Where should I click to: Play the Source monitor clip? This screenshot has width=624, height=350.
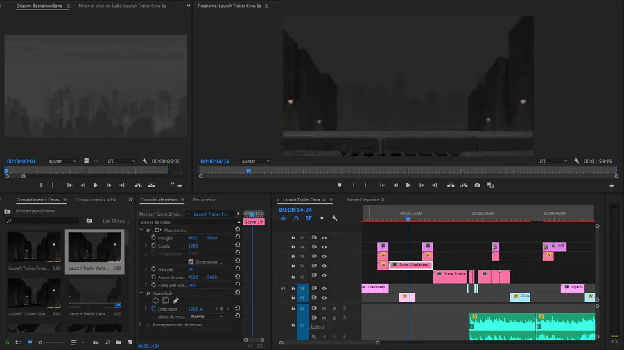point(96,185)
